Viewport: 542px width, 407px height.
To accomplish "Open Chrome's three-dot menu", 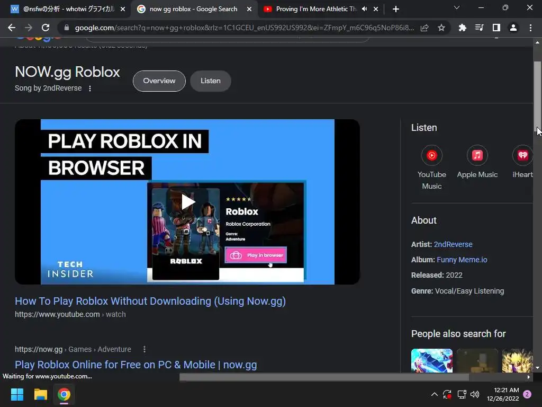I will tap(530, 28).
